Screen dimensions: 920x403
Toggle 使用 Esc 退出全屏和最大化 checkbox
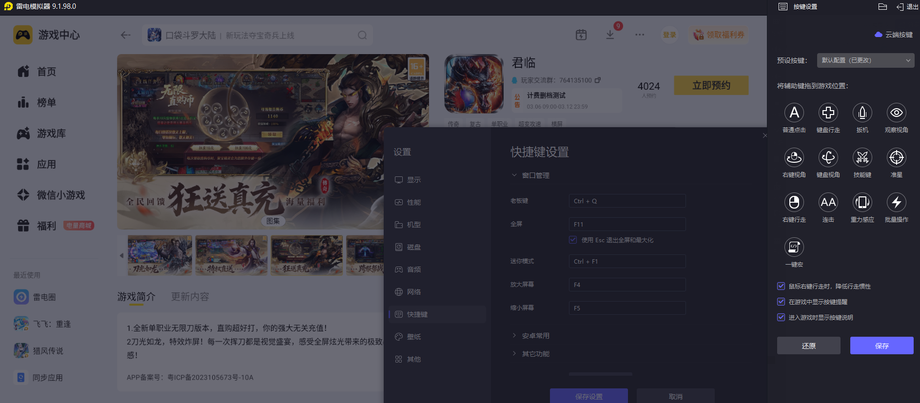pyautogui.click(x=573, y=240)
